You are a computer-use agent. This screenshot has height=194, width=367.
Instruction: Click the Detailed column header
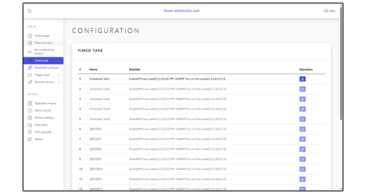(x=135, y=69)
